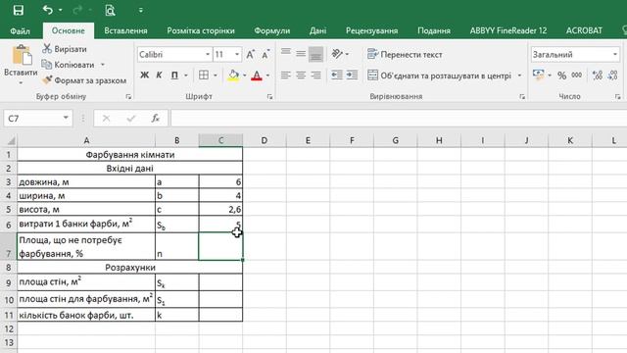Image resolution: width=627 pixels, height=353 pixels.
Task: Toggle bold Ж formatting
Action: click(144, 76)
